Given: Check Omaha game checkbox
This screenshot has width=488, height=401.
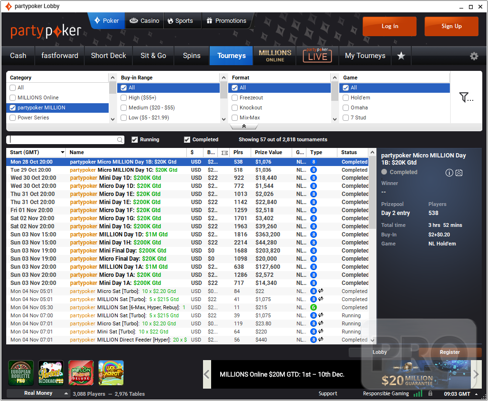Looking at the screenshot, I should click(346, 108).
